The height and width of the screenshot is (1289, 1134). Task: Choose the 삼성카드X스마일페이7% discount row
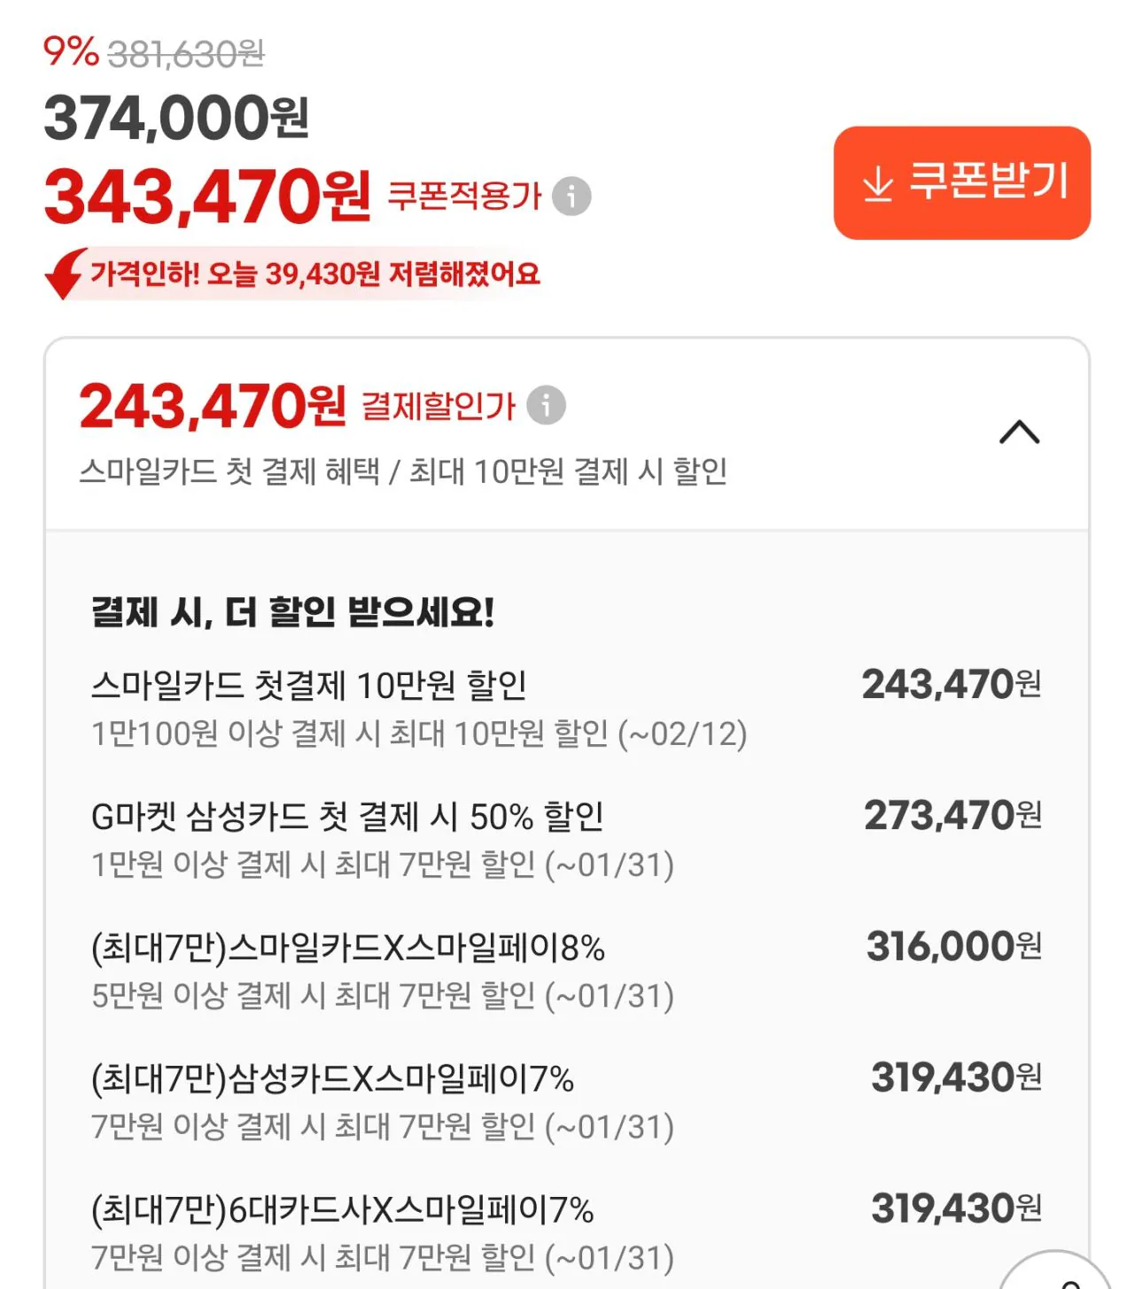pos(333,1079)
